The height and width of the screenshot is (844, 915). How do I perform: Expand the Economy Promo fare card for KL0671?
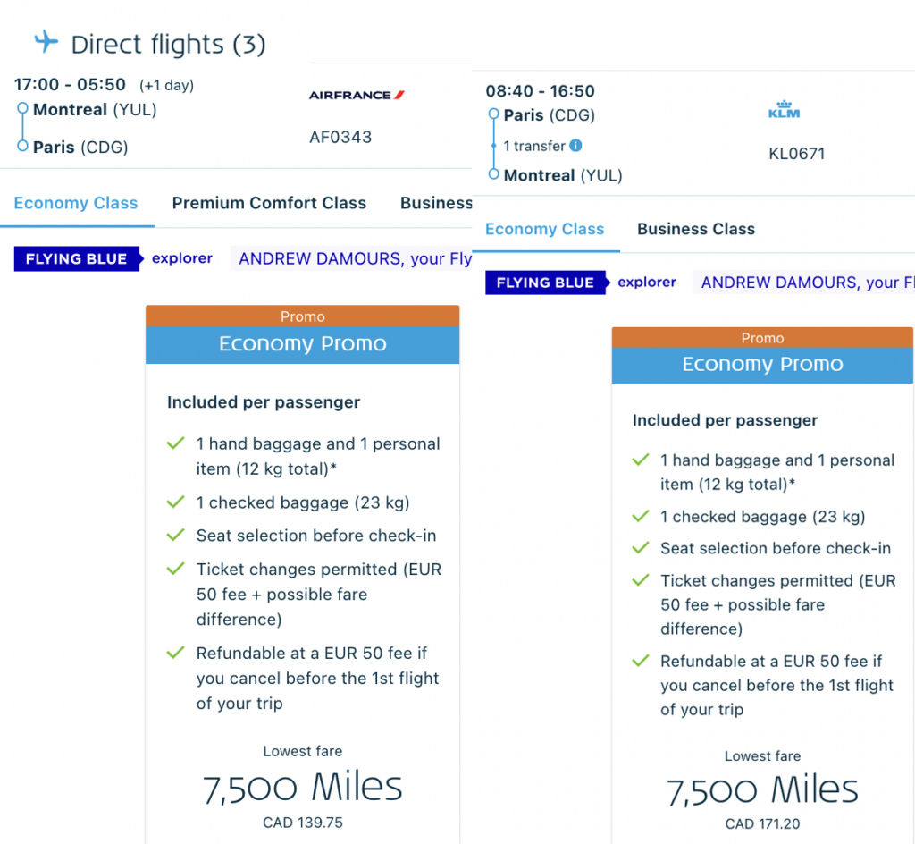click(x=762, y=364)
